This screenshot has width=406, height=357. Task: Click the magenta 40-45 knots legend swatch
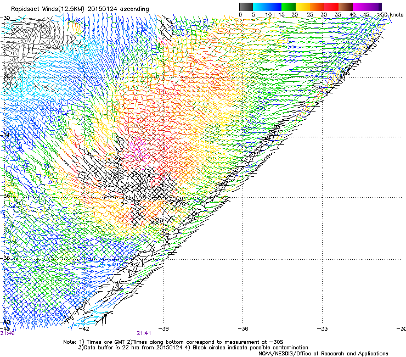360,7
